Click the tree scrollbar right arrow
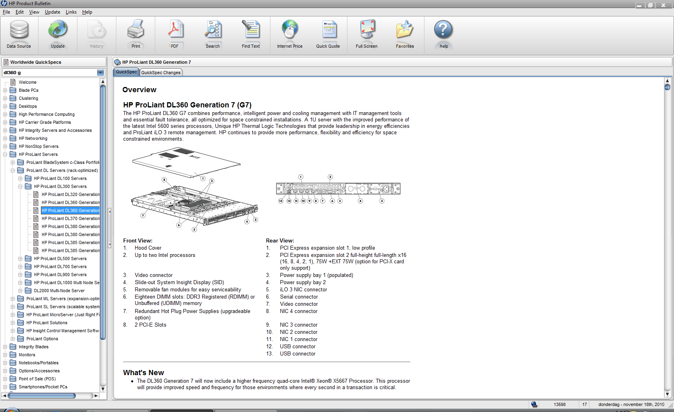This screenshot has height=412, width=674. [x=96, y=396]
